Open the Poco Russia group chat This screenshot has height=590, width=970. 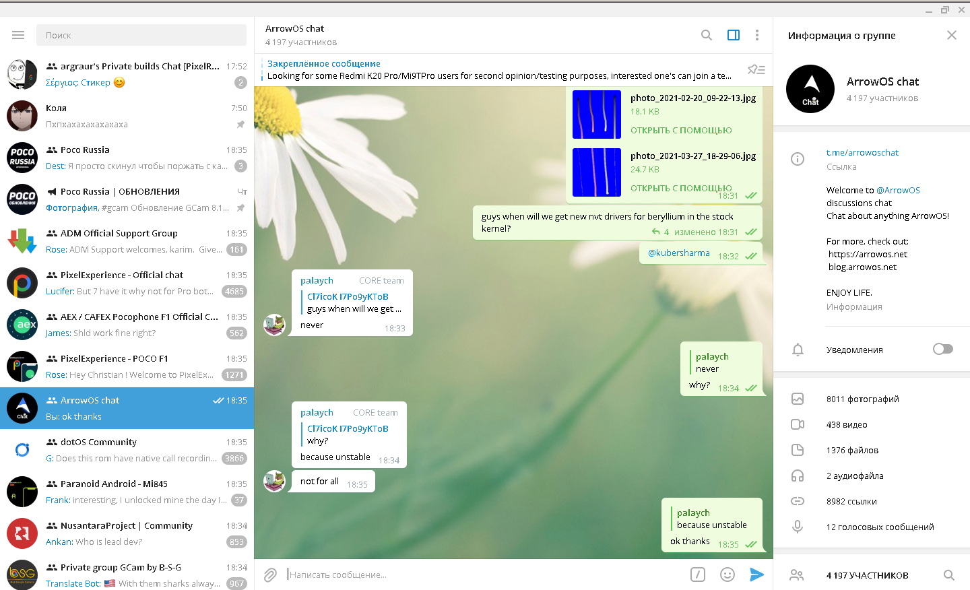pyautogui.click(x=127, y=158)
